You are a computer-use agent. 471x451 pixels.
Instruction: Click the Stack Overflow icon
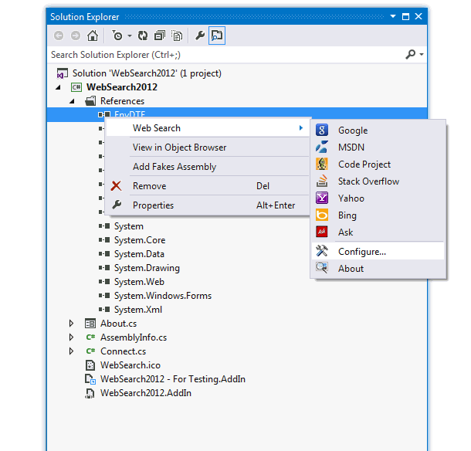[322, 181]
